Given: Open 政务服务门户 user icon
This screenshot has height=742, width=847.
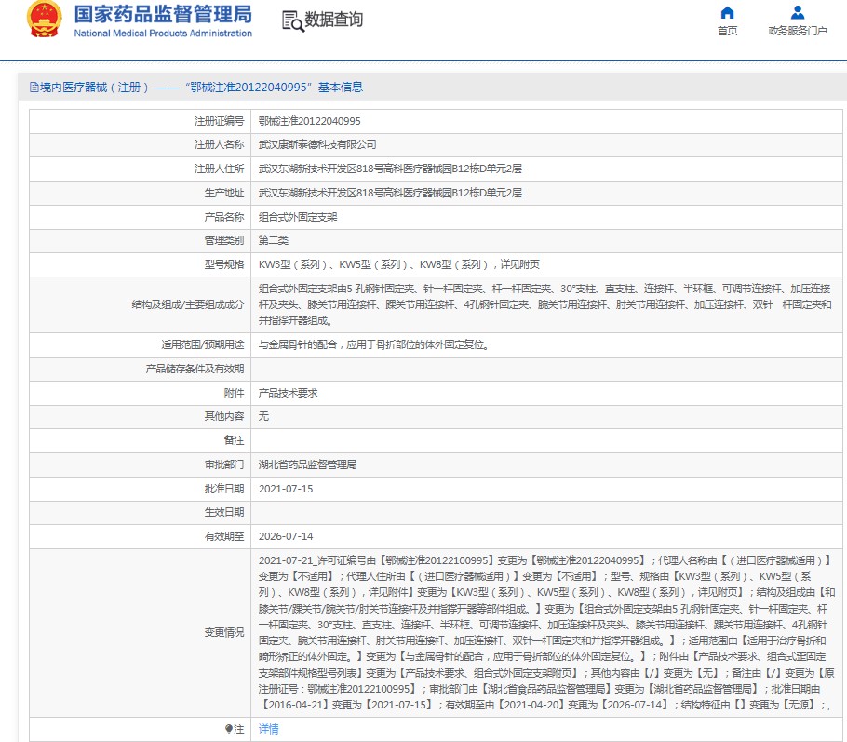Looking at the screenshot, I should 798,12.
